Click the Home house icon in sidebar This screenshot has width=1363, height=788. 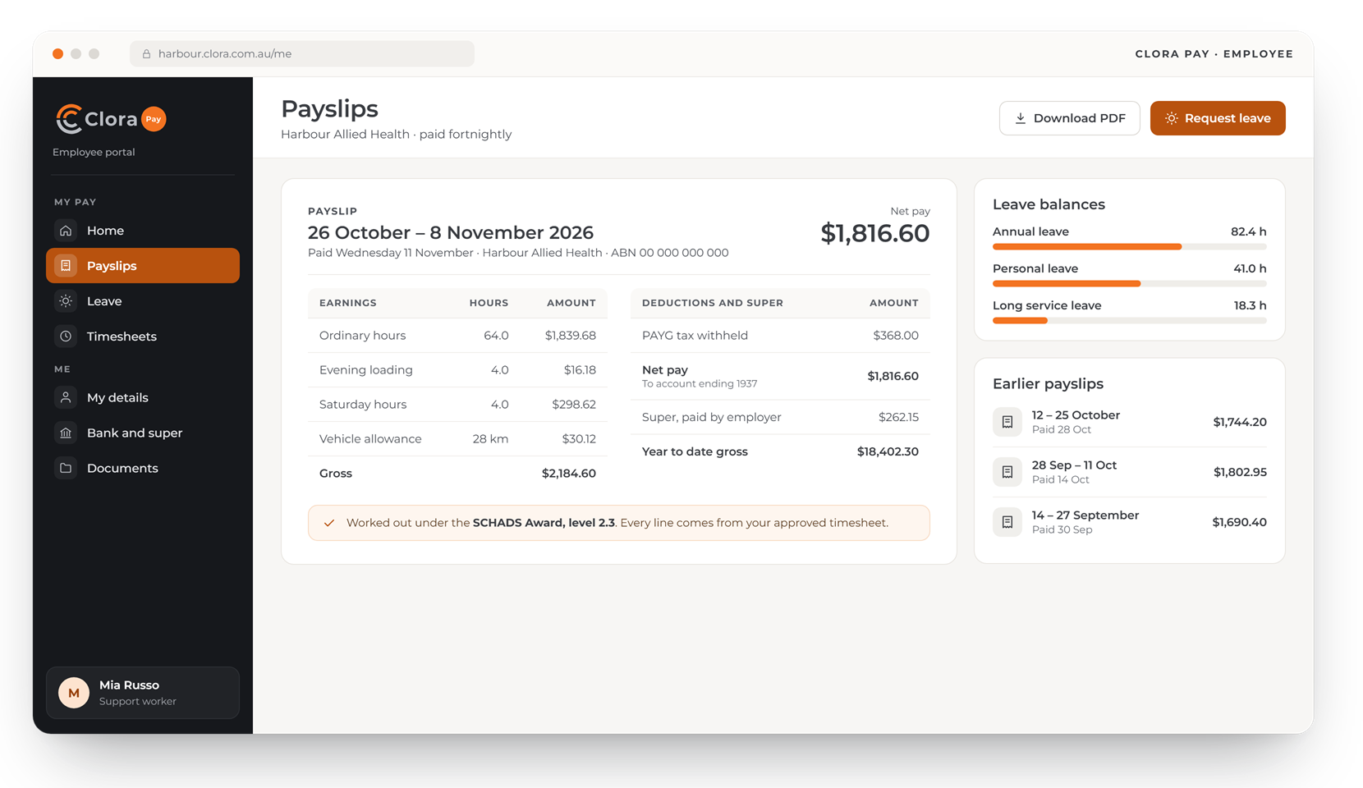point(66,231)
